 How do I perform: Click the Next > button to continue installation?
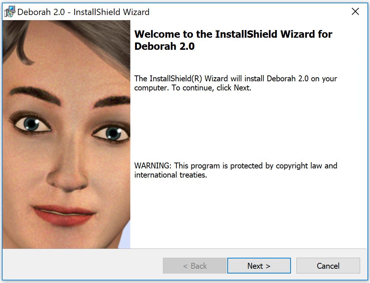(x=259, y=265)
